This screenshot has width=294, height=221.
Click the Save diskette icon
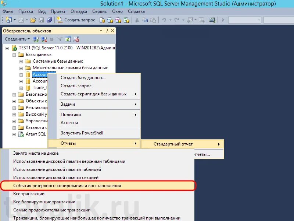41,20
